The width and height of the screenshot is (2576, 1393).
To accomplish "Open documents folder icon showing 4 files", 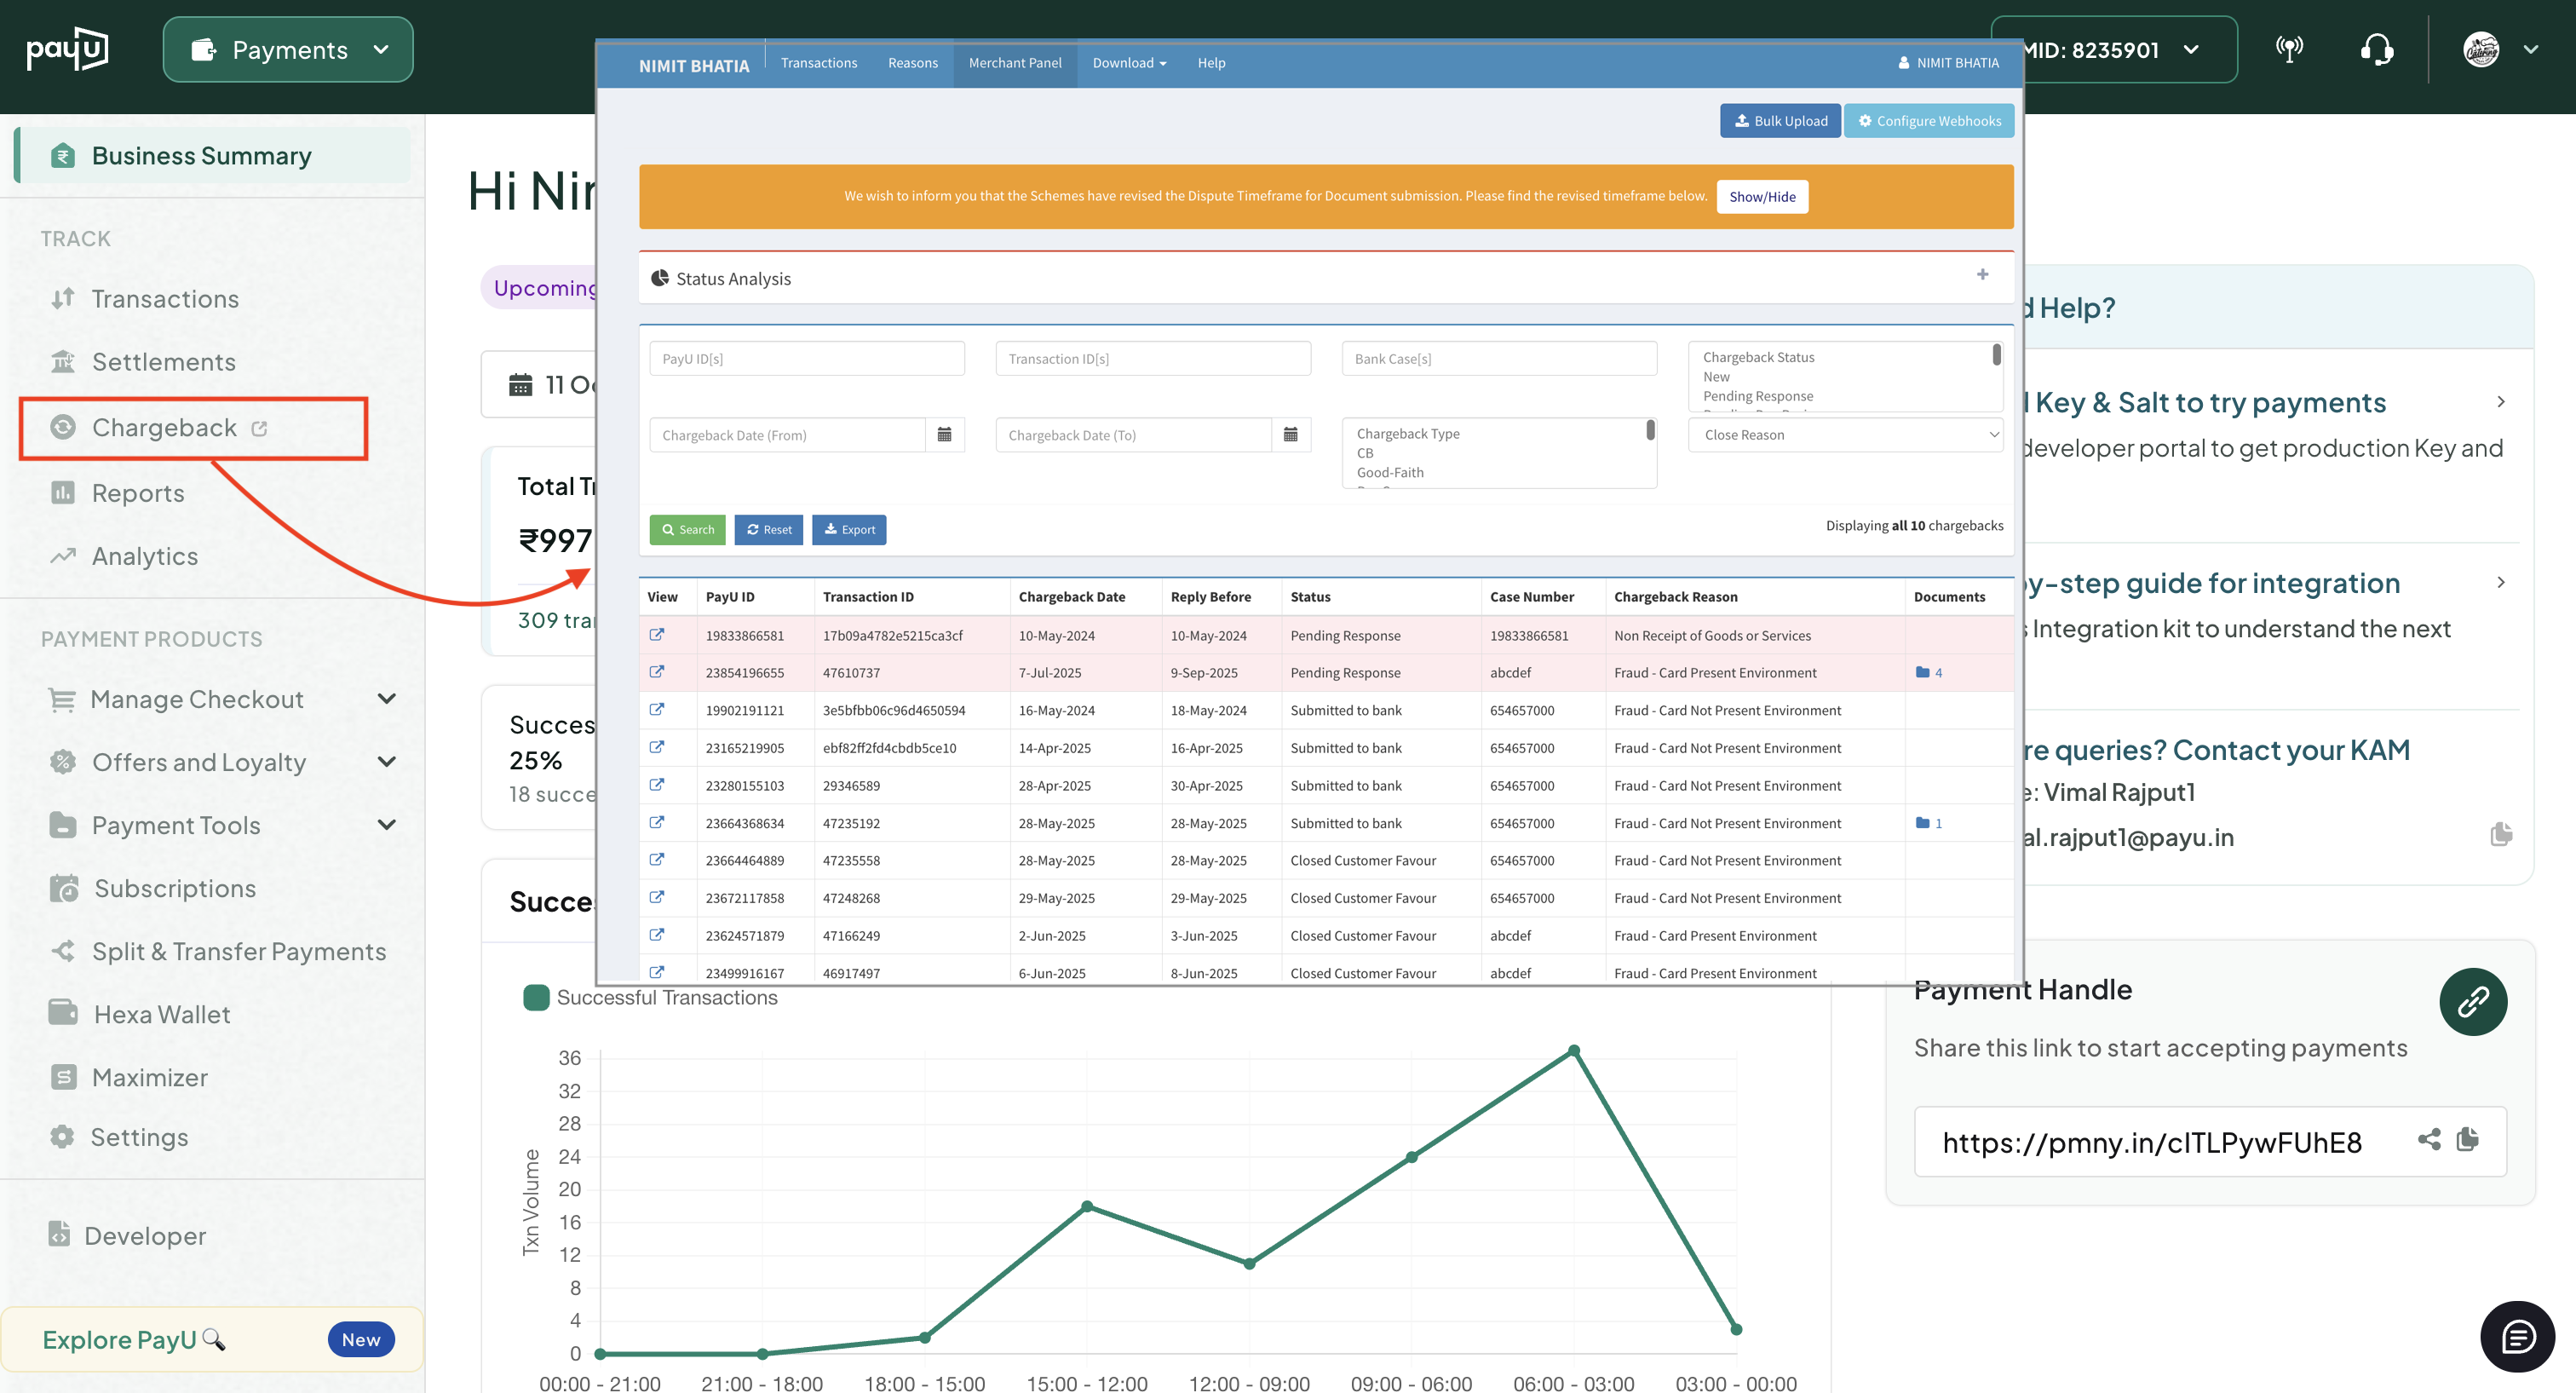I will pos(1922,672).
